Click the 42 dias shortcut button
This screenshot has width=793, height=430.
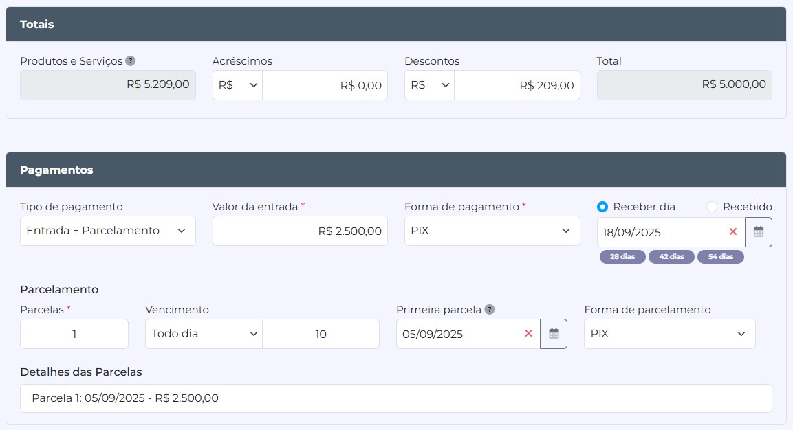(x=671, y=256)
